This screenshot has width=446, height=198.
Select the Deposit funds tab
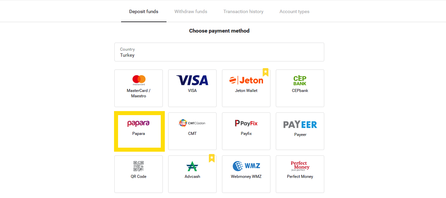[x=144, y=11]
